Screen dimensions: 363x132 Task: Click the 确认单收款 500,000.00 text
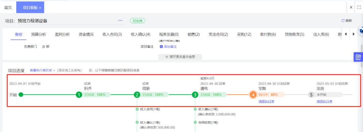[158, 128]
